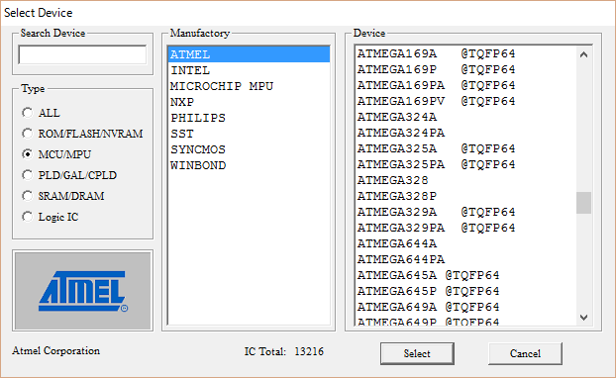
Task: Select the ALL type radio button
Action: pyautogui.click(x=27, y=113)
